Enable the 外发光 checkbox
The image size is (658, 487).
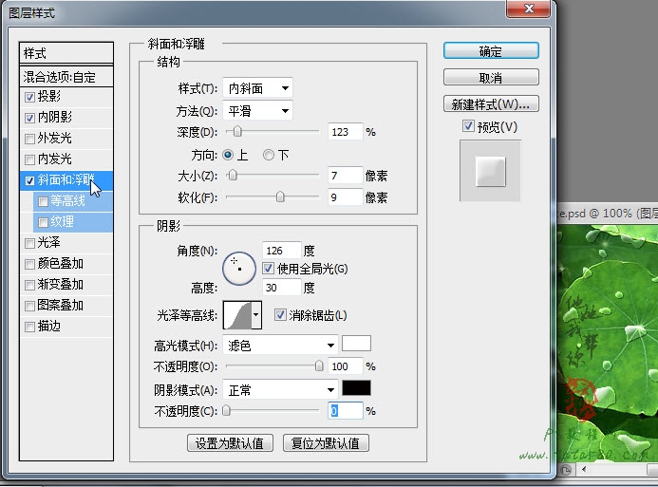coord(29,139)
